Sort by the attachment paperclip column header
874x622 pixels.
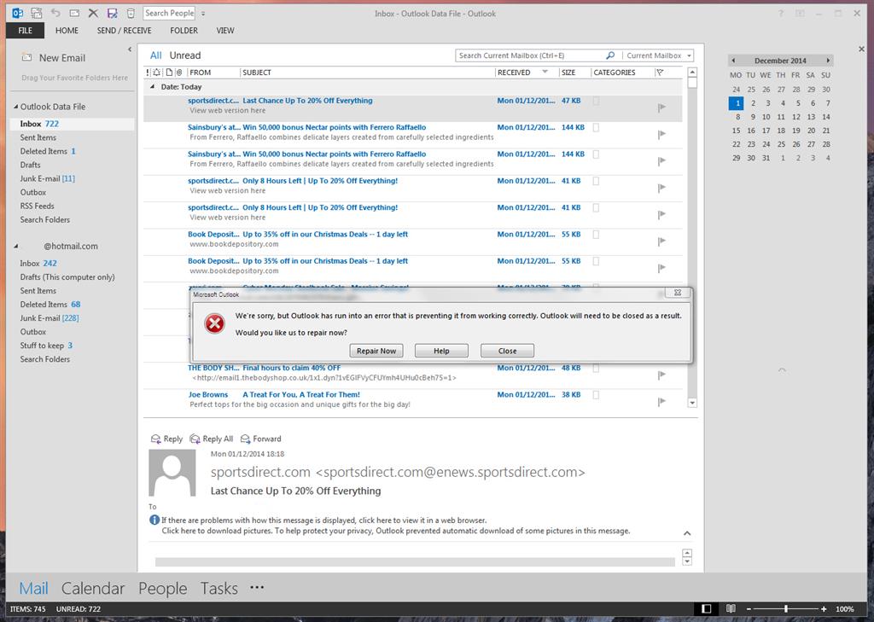[179, 73]
